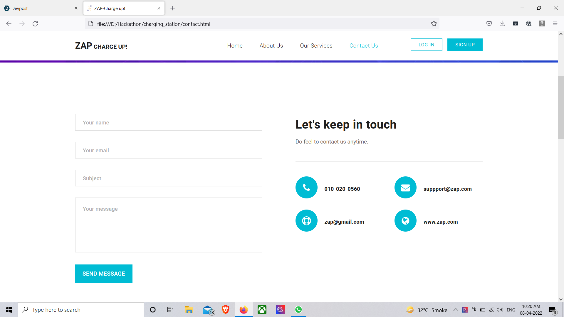The height and width of the screenshot is (317, 564).
Task: Save page to Pocket icon
Action: pyautogui.click(x=489, y=24)
